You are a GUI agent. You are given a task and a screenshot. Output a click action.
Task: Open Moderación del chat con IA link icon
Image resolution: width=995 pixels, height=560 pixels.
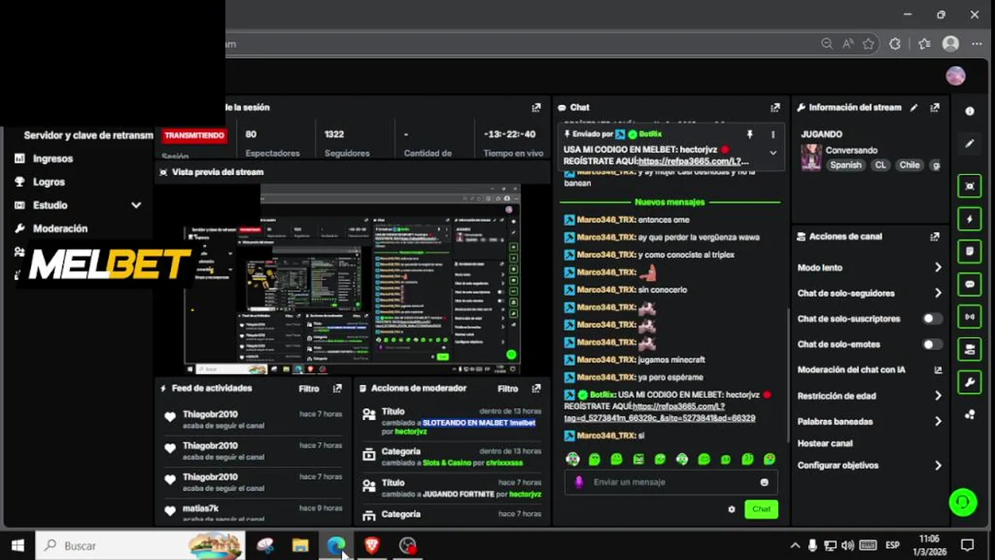coord(938,370)
